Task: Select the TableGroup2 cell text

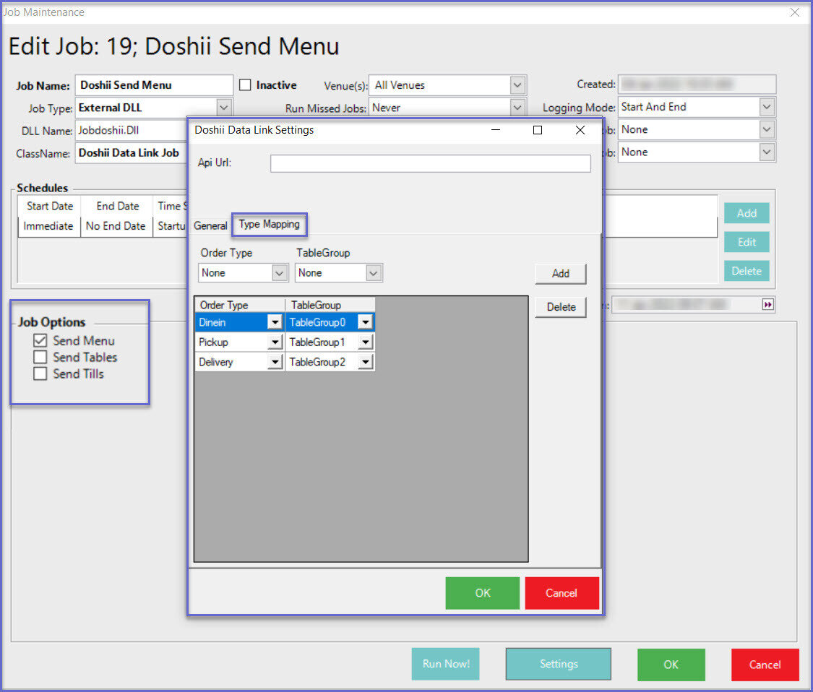Action: click(x=317, y=362)
